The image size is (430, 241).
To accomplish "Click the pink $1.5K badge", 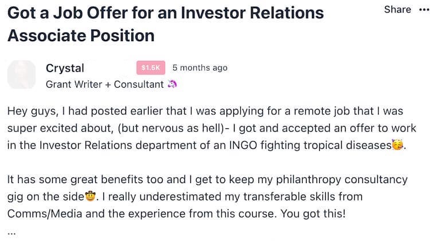I will pyautogui.click(x=151, y=68).
